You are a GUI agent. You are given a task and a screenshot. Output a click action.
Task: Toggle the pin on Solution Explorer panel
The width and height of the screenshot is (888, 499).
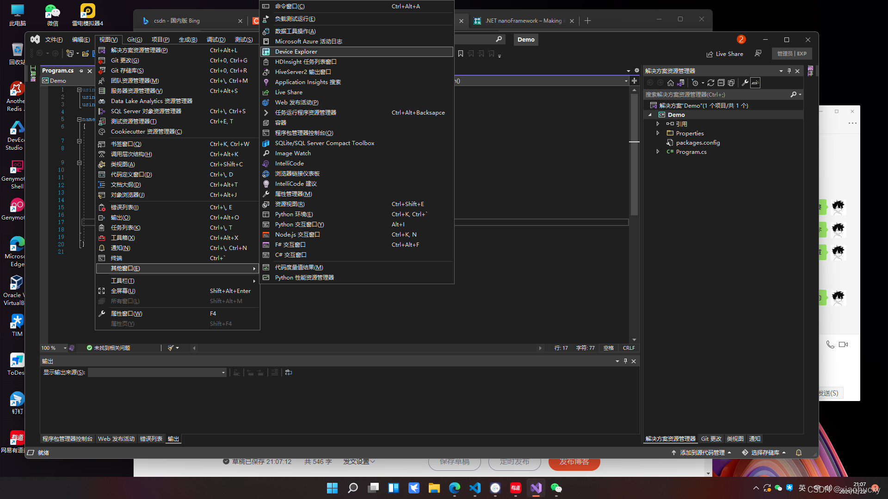(x=789, y=71)
